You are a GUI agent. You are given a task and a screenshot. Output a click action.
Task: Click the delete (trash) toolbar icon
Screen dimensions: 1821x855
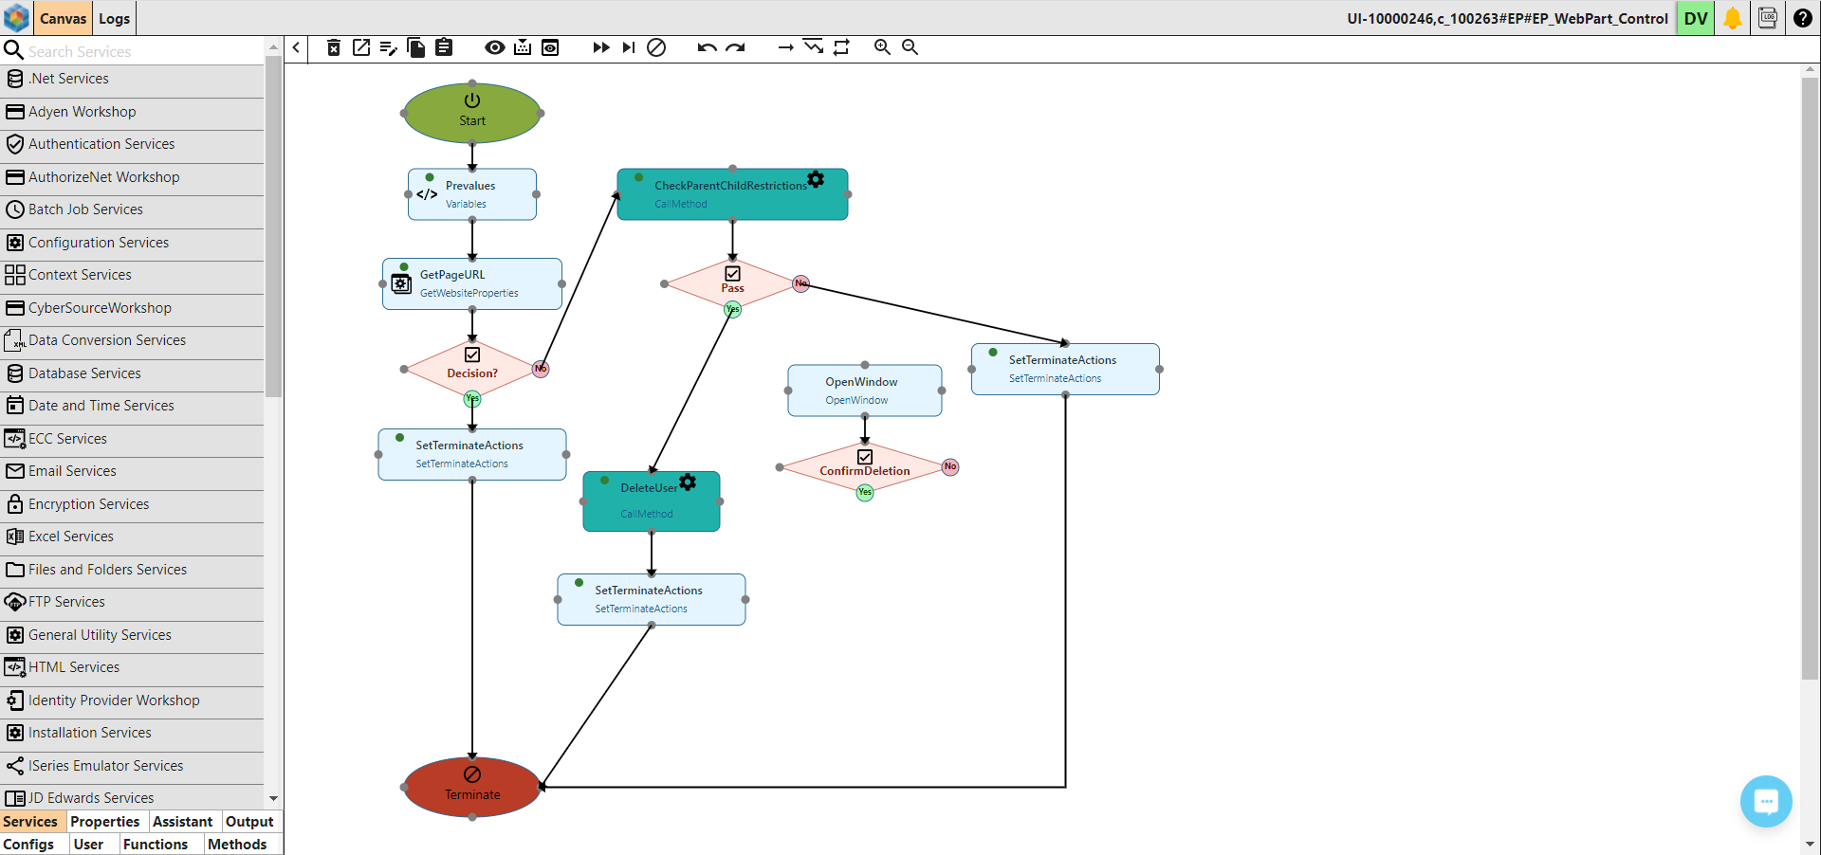(334, 47)
